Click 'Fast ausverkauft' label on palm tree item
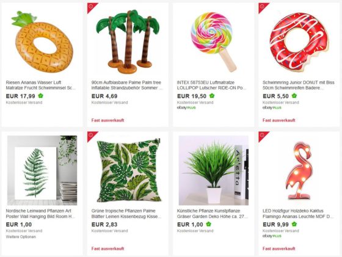Screen dimensions: 342x257 click(x=107, y=120)
